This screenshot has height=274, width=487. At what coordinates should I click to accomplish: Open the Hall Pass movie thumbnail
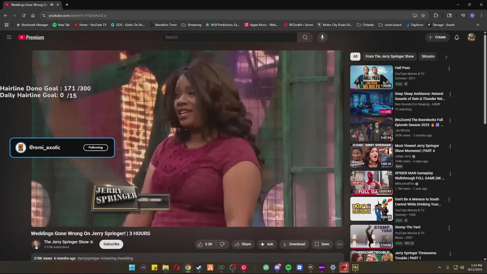(x=371, y=77)
